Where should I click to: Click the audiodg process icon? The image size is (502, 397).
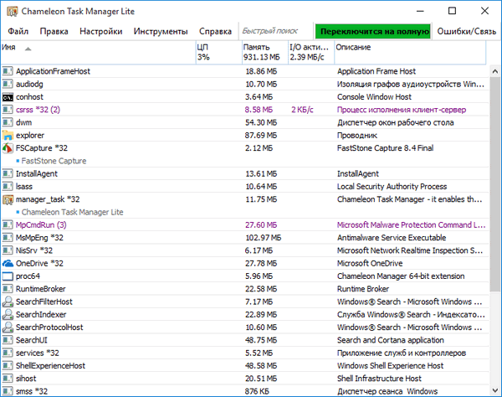tap(8, 84)
